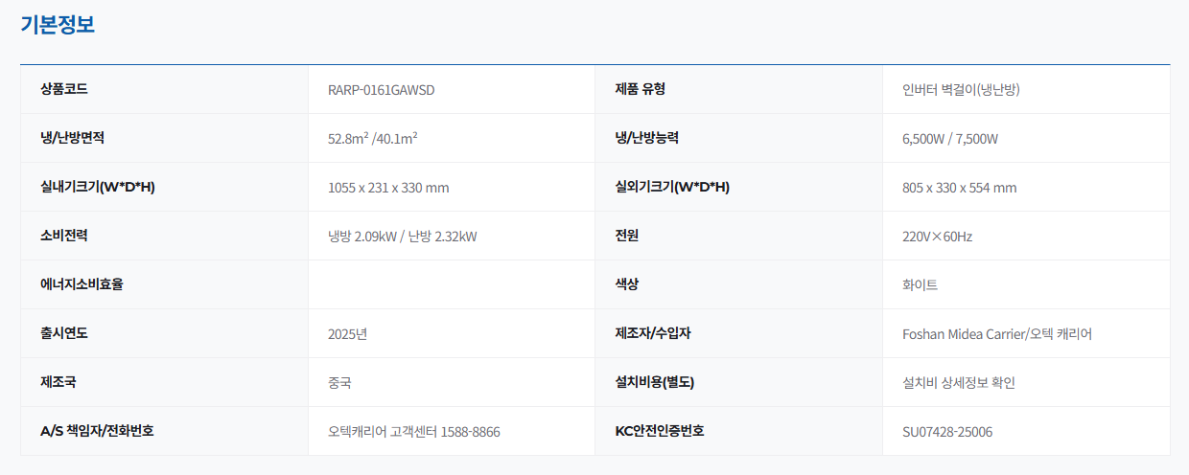Image resolution: width=1189 pixels, height=475 pixels.
Task: Click the KC certification number SU07428-25006
Action: (947, 432)
